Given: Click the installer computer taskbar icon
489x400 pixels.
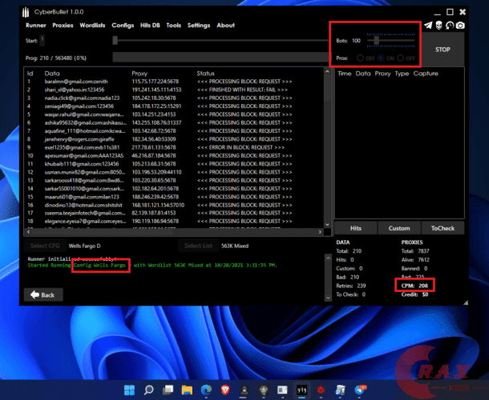Looking at the screenshot, I should click(340, 390).
